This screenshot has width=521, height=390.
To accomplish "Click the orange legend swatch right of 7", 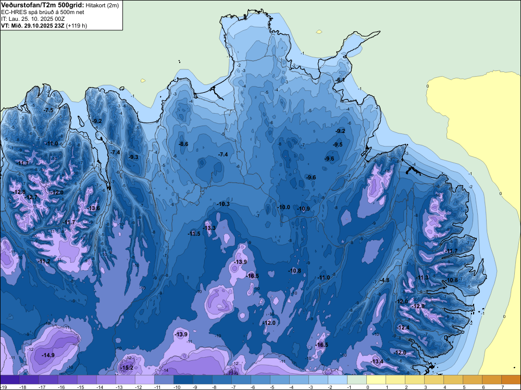I will [x=511, y=380].
